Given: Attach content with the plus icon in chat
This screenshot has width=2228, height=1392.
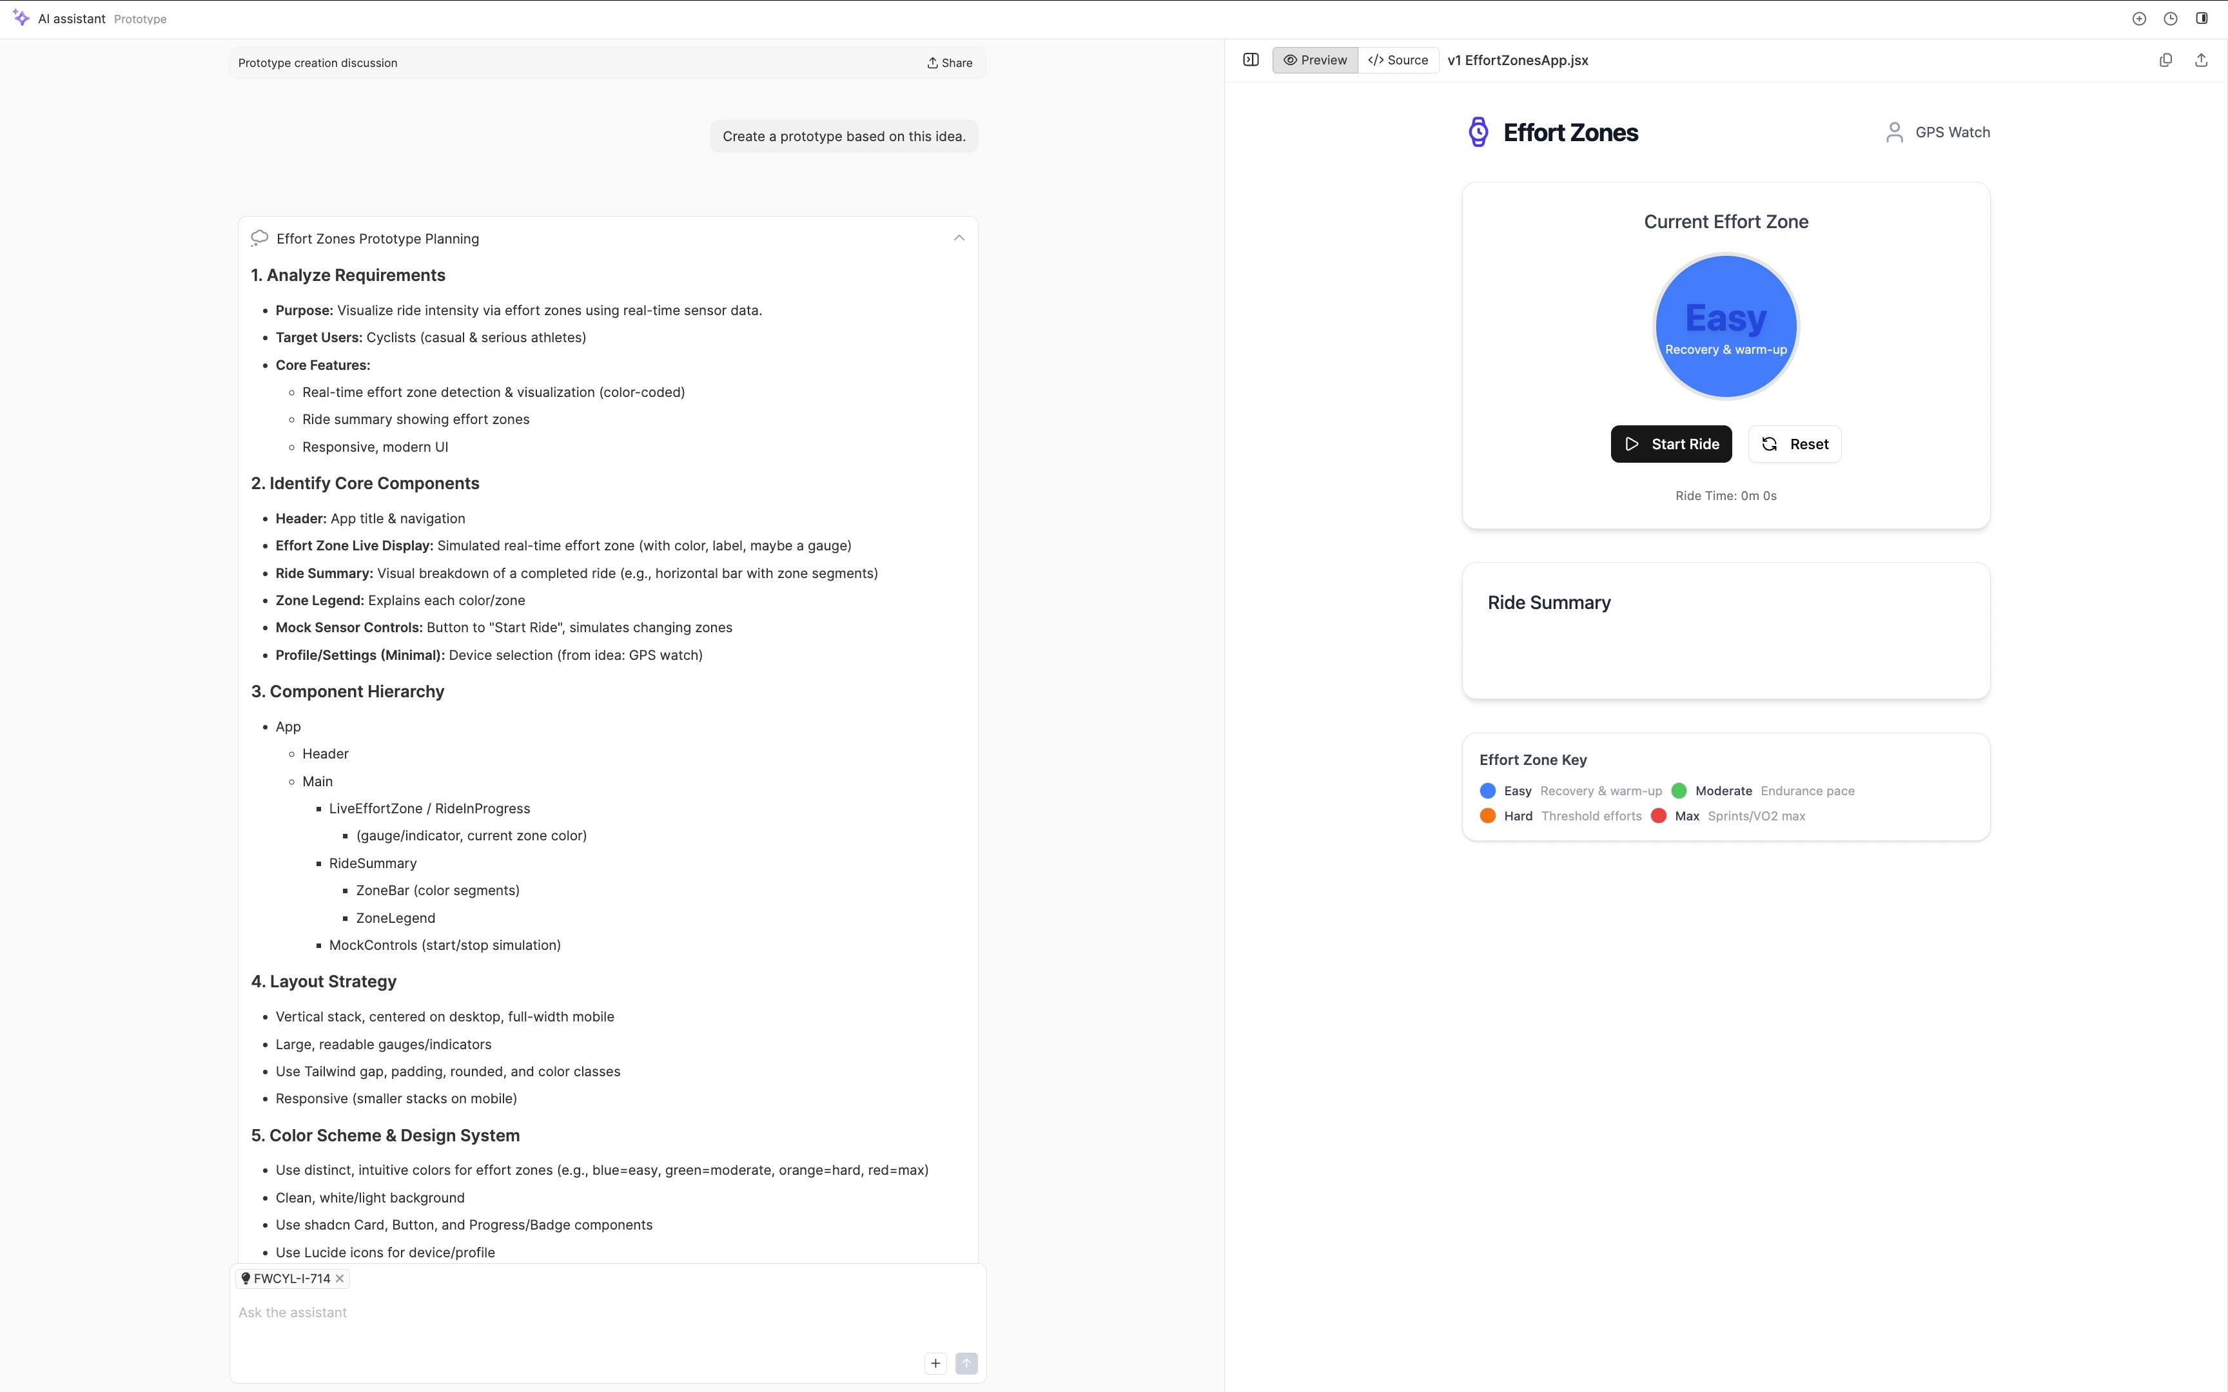Looking at the screenshot, I should 935,1362.
